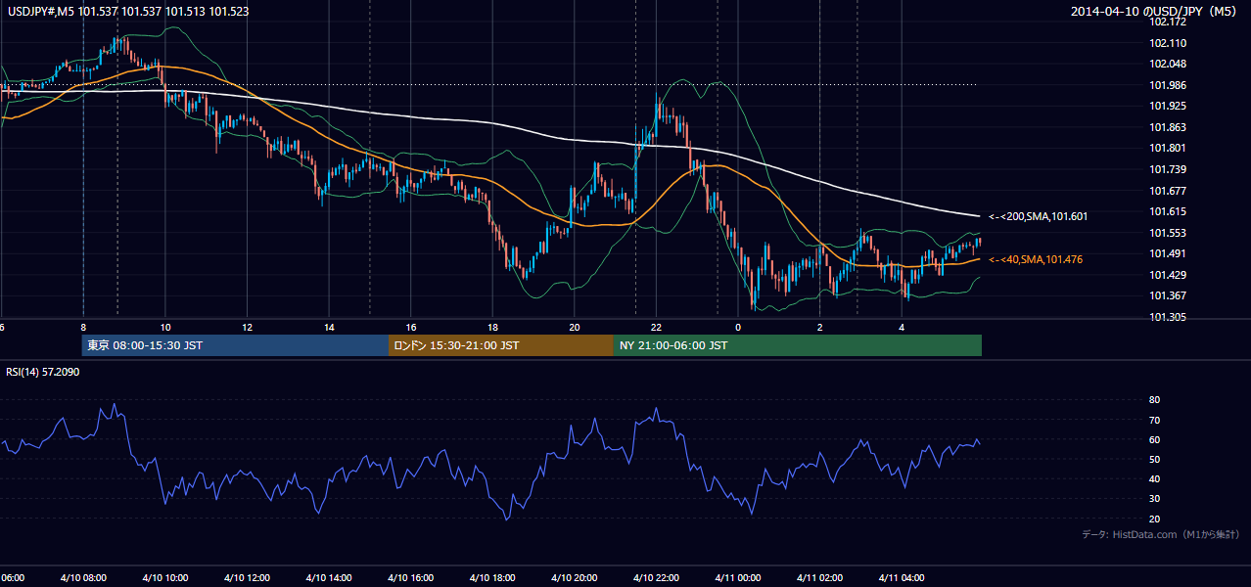Click hour tick 14 under price chart
This screenshot has width=1251, height=587.
329,328
